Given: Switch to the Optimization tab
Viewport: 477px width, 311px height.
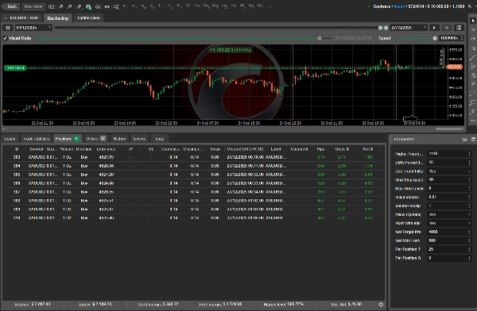Looking at the screenshot, I should pyautogui.click(x=88, y=18).
